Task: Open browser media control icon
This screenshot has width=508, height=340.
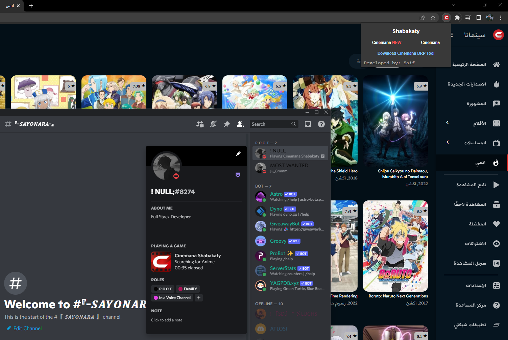Action: 468,18
